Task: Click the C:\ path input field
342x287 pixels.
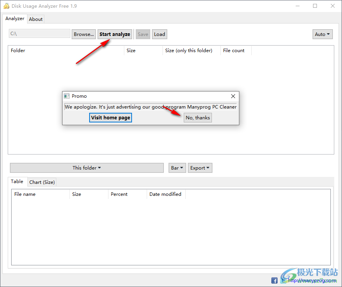Action: [39, 34]
